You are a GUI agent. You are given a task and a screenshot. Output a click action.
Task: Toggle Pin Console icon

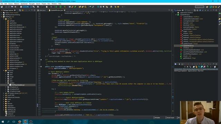coord(208,67)
